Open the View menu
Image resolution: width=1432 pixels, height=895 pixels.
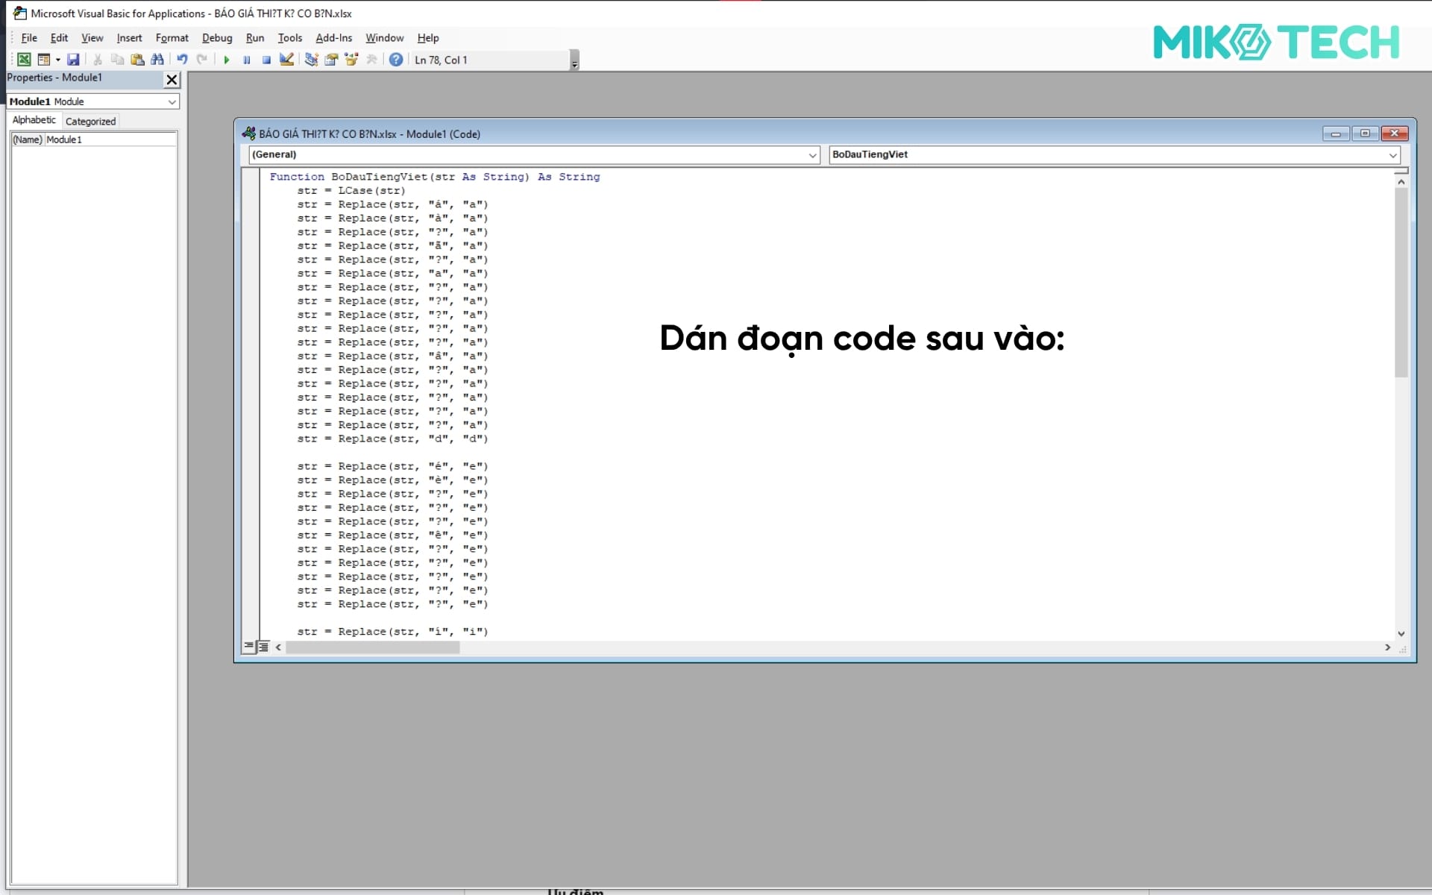92,38
